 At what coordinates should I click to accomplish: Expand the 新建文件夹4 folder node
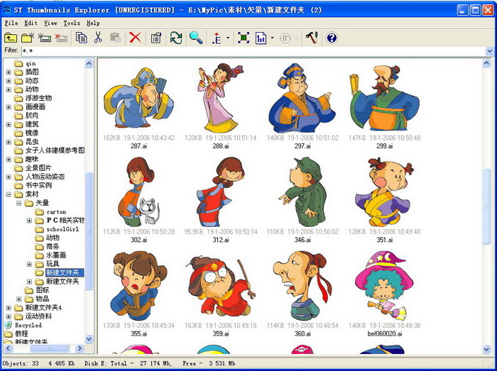[9, 308]
